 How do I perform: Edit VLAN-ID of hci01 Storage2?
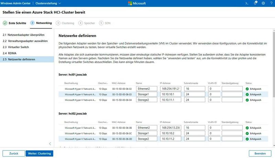coord(214,100)
